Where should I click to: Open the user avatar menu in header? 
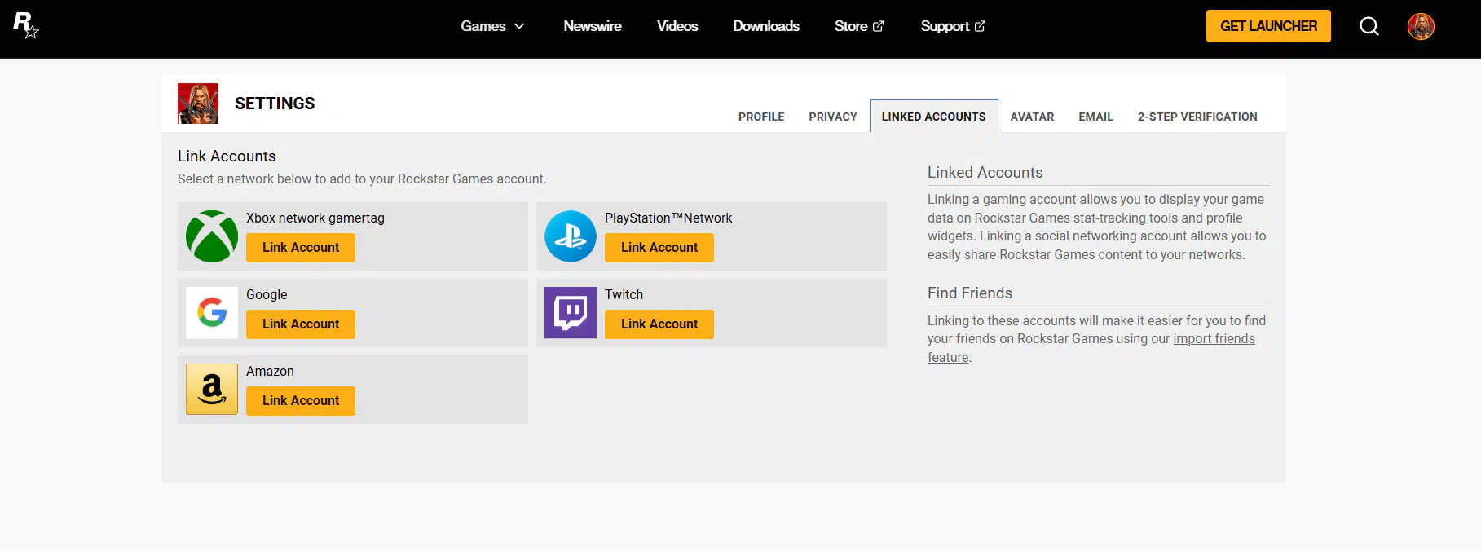tap(1421, 26)
